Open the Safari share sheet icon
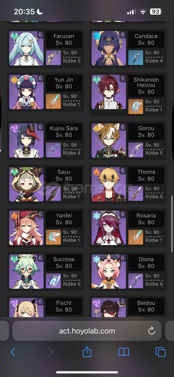This screenshot has height=377, width=174. click(87, 352)
